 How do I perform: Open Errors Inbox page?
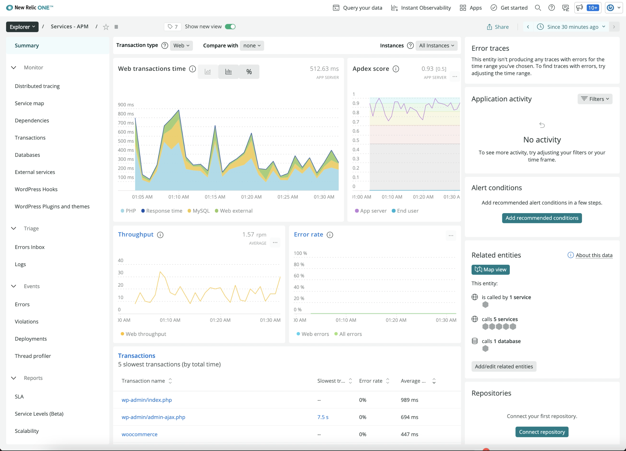coord(30,247)
